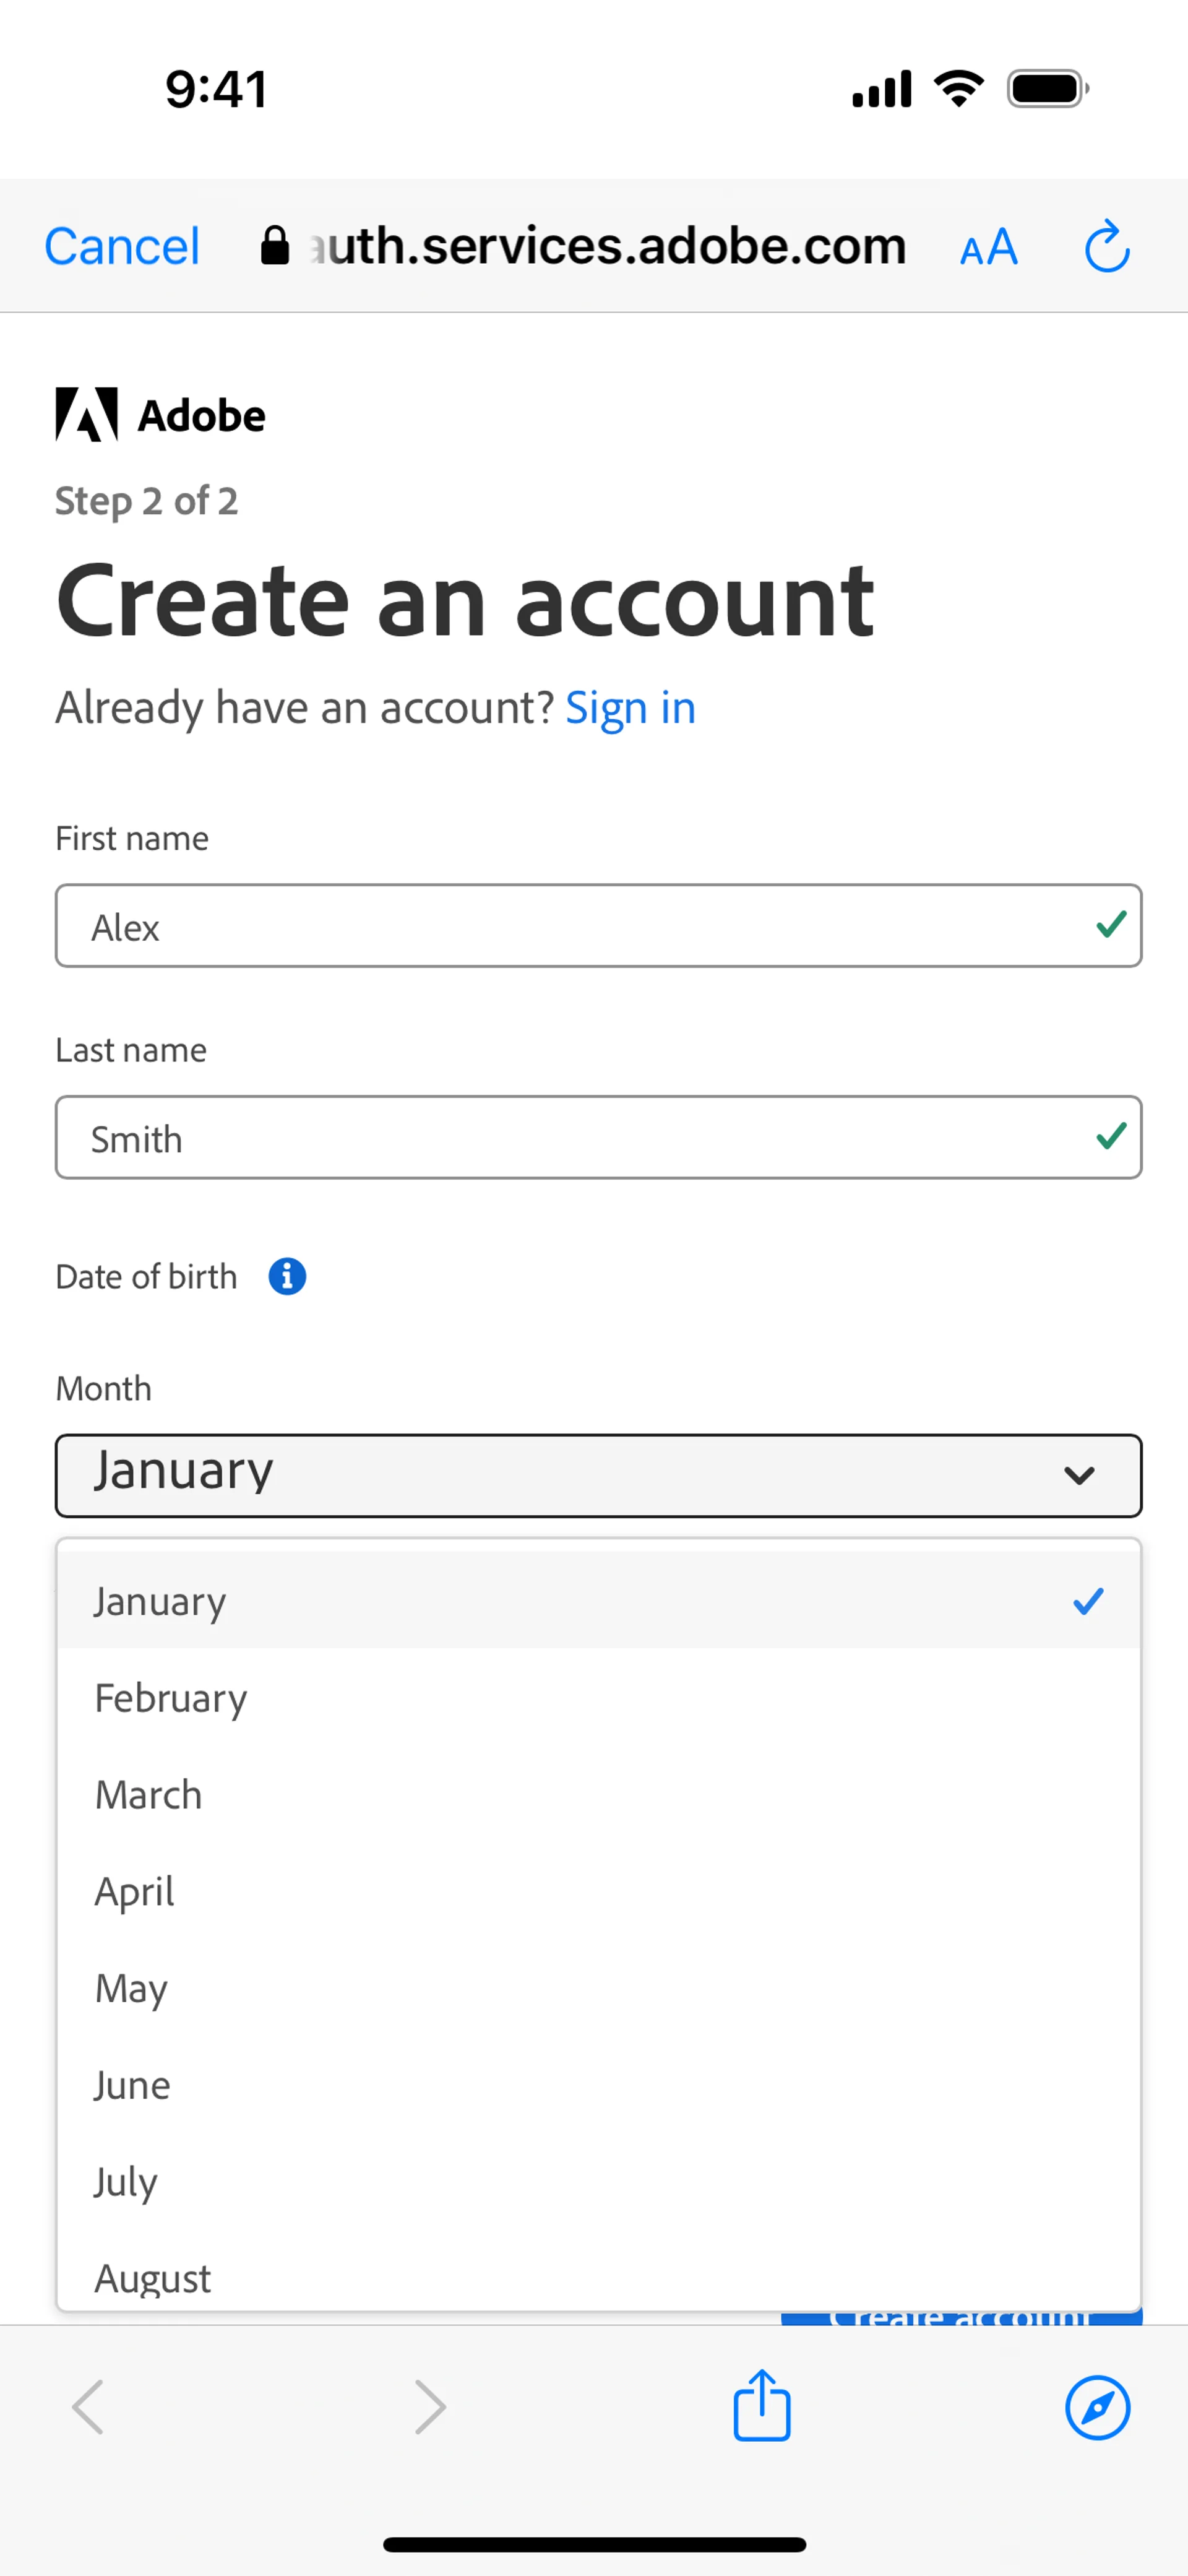Image resolution: width=1188 pixels, height=2576 pixels.
Task: Tap Cancel in the browser bar
Action: pyautogui.click(x=122, y=247)
